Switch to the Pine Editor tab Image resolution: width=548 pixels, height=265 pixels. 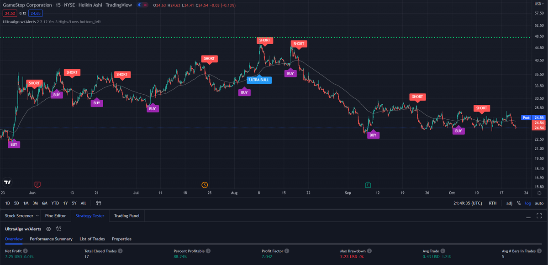(55, 215)
